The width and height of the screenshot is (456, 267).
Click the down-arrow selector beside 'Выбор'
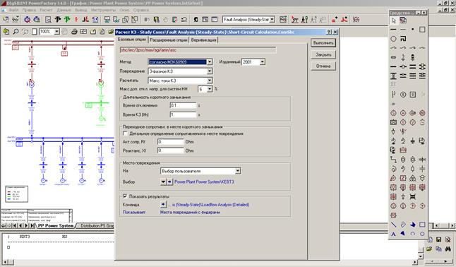pos(163,182)
